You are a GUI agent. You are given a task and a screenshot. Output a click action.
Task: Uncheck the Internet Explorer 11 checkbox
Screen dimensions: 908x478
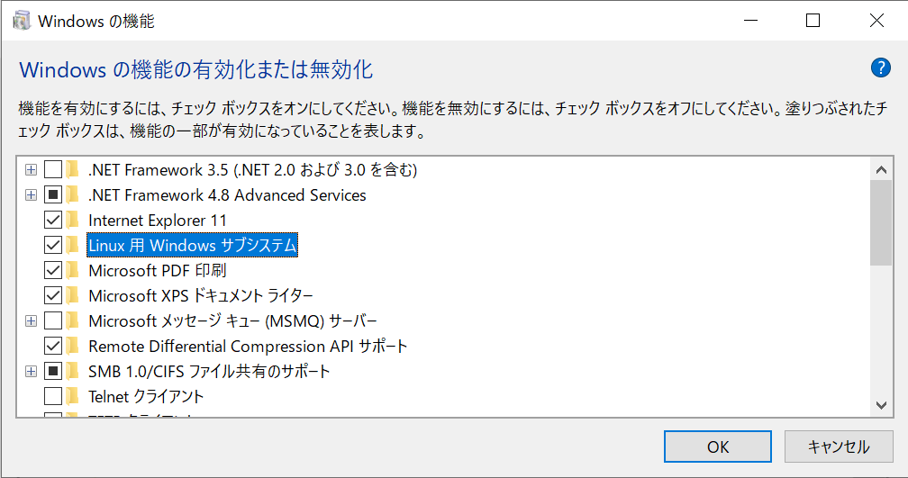coord(52,220)
